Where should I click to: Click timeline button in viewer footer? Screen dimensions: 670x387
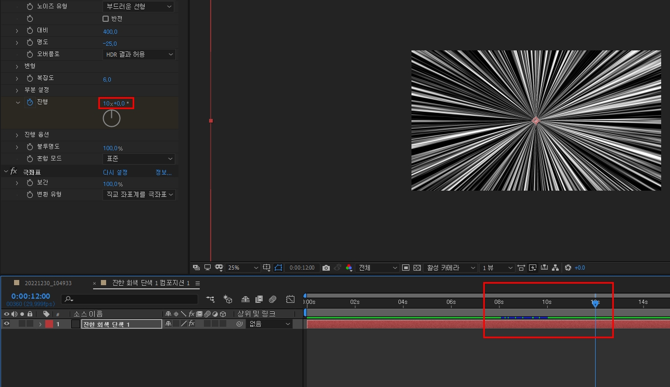coord(544,268)
